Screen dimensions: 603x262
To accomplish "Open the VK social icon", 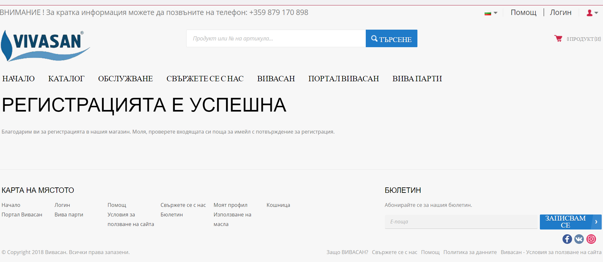I will click(579, 239).
